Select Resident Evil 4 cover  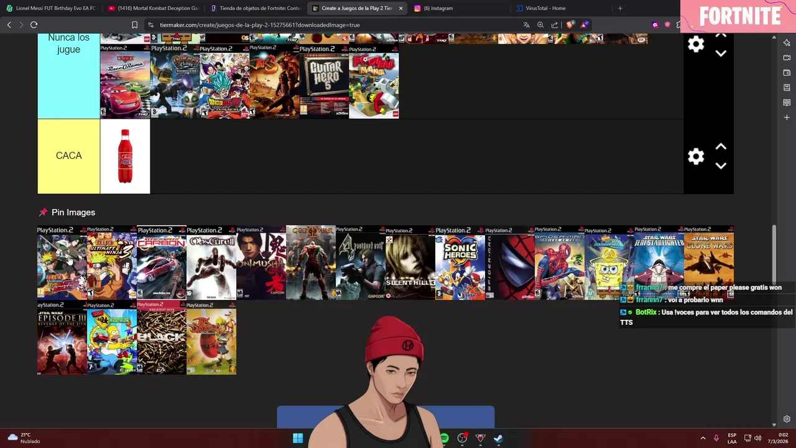click(x=361, y=263)
